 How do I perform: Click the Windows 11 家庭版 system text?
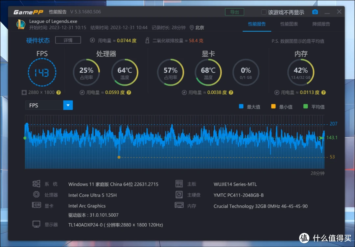pyautogui.click(x=113, y=184)
